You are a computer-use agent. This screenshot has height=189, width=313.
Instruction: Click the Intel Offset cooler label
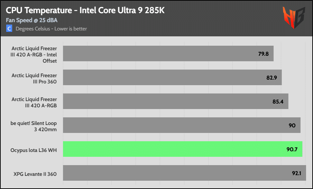click(x=34, y=55)
